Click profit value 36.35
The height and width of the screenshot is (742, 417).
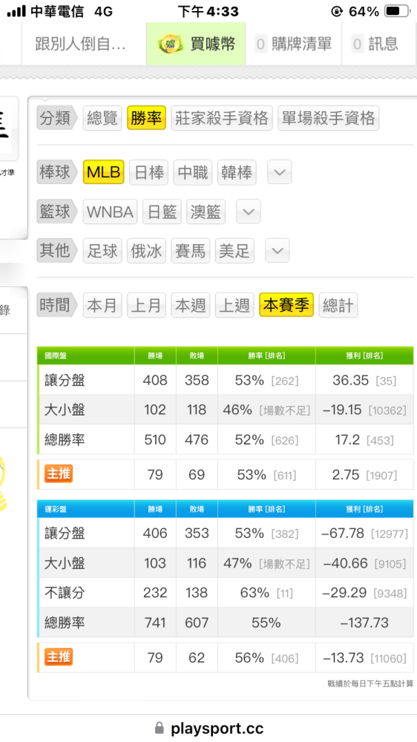click(350, 380)
